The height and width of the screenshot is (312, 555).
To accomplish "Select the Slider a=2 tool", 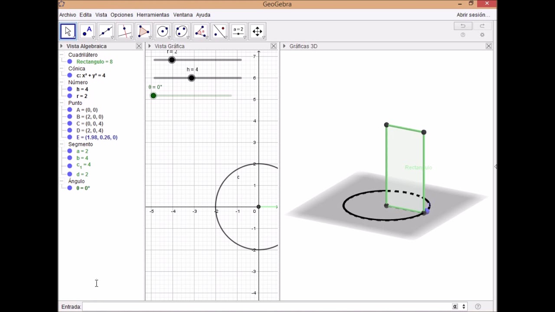I will tap(238, 31).
